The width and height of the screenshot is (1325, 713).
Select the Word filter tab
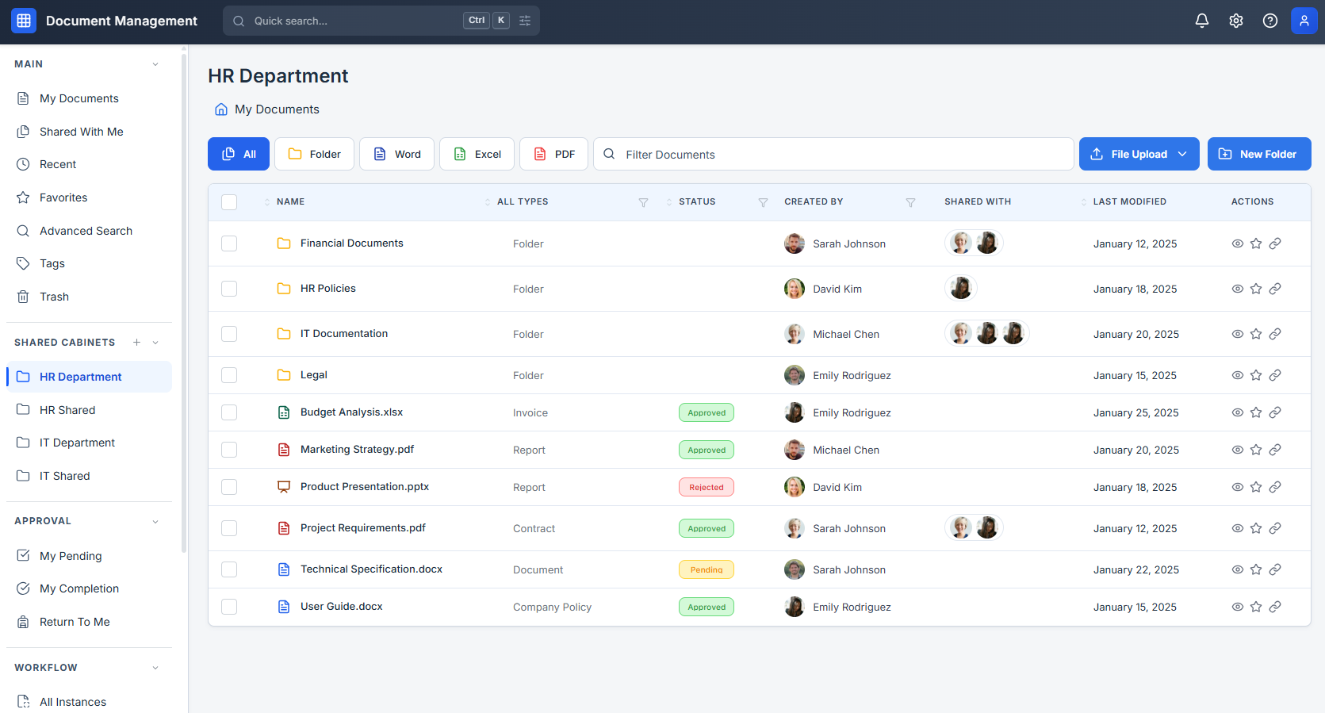pos(396,154)
